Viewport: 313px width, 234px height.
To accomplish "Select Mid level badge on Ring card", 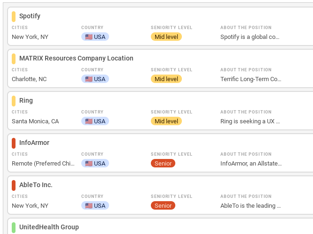I will point(166,121).
